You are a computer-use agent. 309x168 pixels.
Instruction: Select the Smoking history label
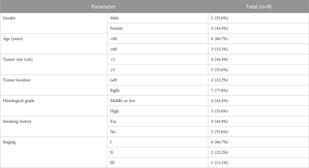click(x=17, y=121)
